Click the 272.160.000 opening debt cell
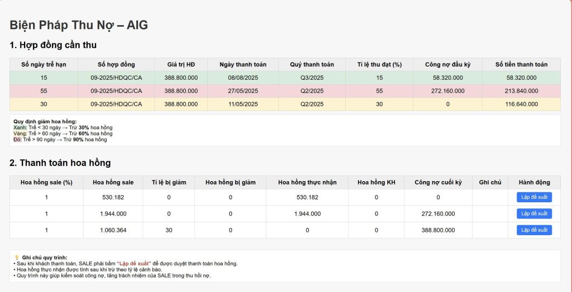 coord(447,91)
